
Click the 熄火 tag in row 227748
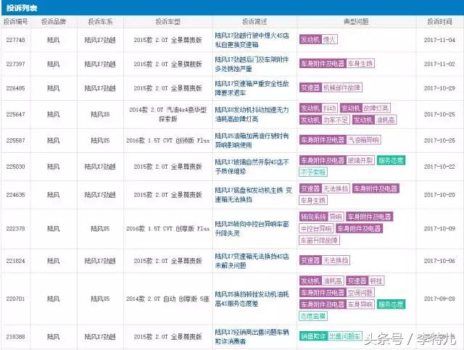[329, 40]
